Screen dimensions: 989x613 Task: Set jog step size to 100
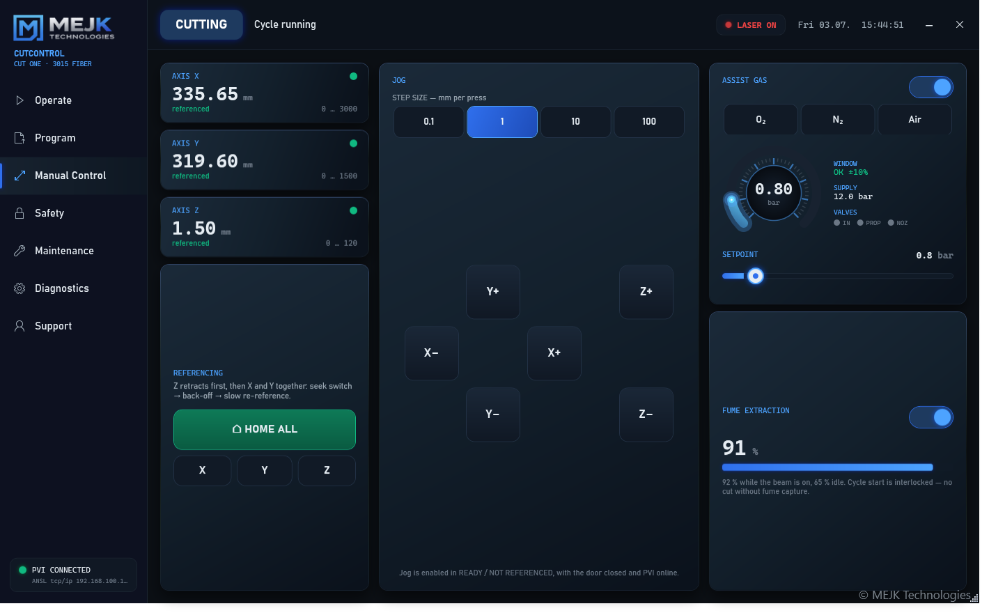649,122
